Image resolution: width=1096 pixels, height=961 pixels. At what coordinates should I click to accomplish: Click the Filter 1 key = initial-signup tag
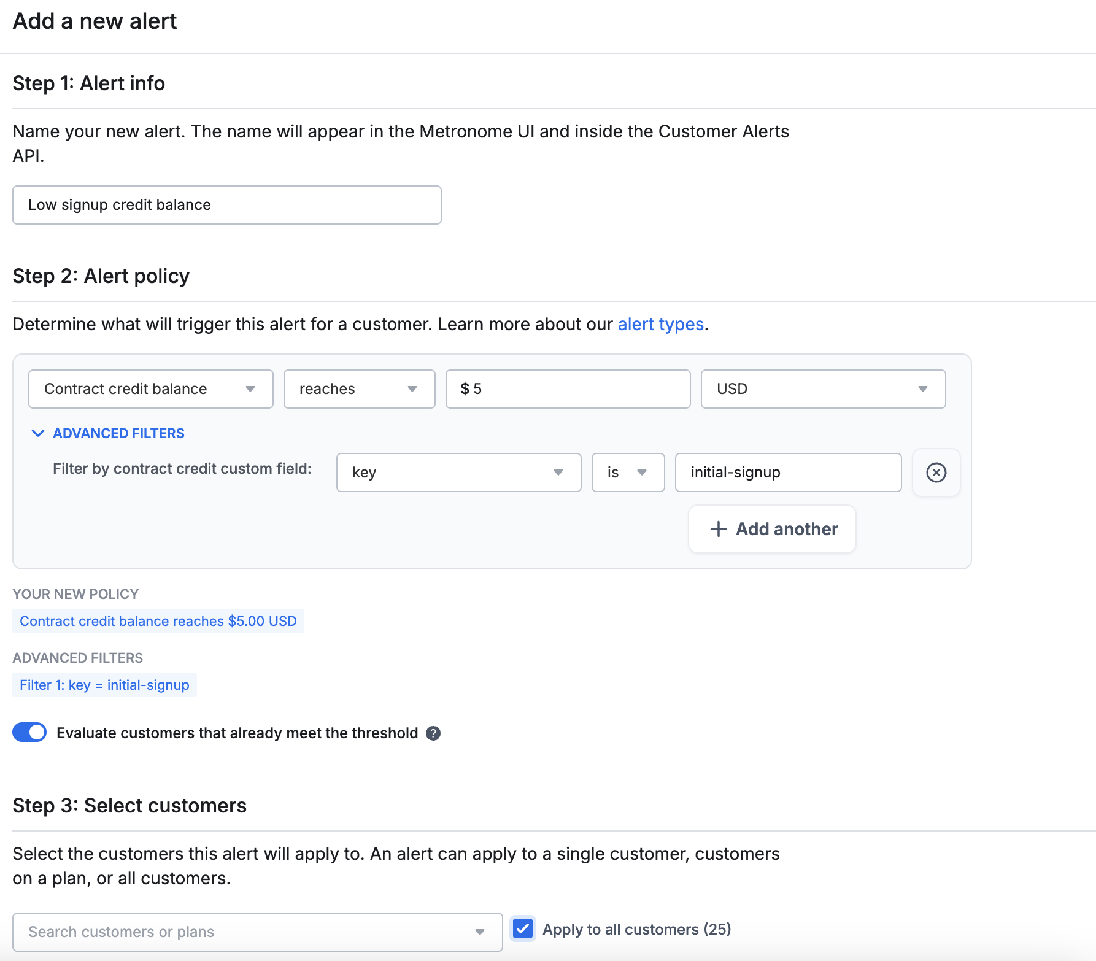point(104,685)
